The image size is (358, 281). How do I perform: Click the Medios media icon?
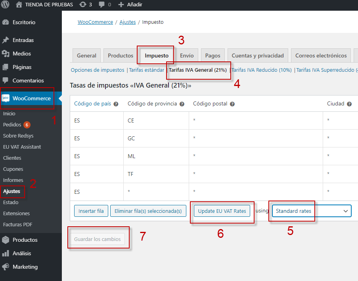6,54
